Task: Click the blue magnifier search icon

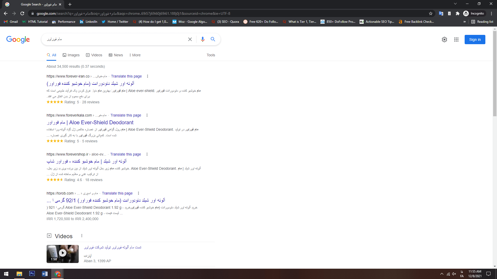Action: pos(213,39)
